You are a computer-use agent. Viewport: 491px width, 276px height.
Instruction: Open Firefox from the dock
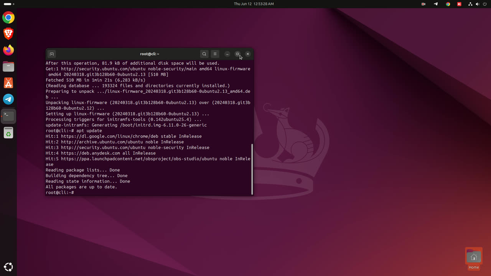8,50
